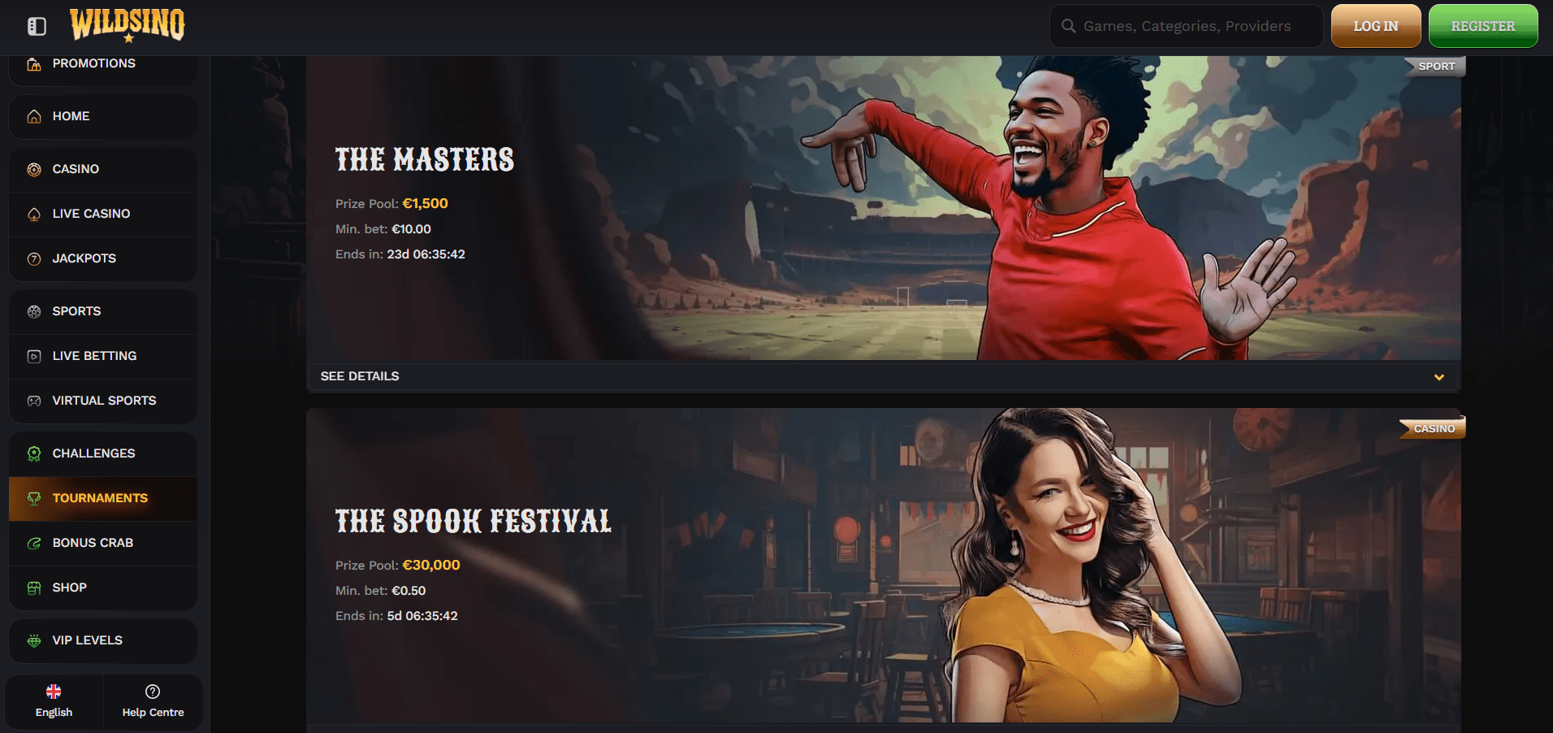Image resolution: width=1553 pixels, height=733 pixels.
Task: Open Virtual Sports gamepad icon
Action: (x=34, y=401)
